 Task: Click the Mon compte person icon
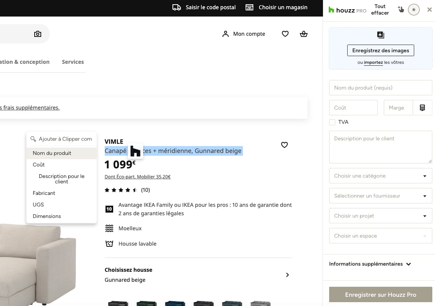(x=226, y=34)
